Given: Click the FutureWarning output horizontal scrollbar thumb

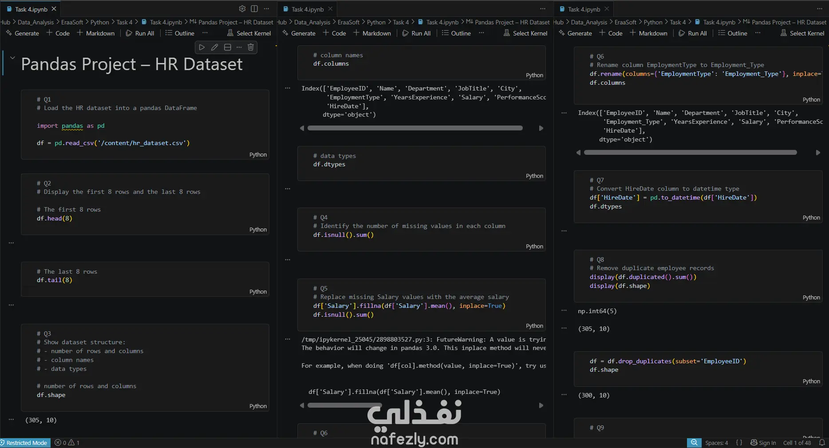Looking at the screenshot, I should pyautogui.click(x=345, y=405).
